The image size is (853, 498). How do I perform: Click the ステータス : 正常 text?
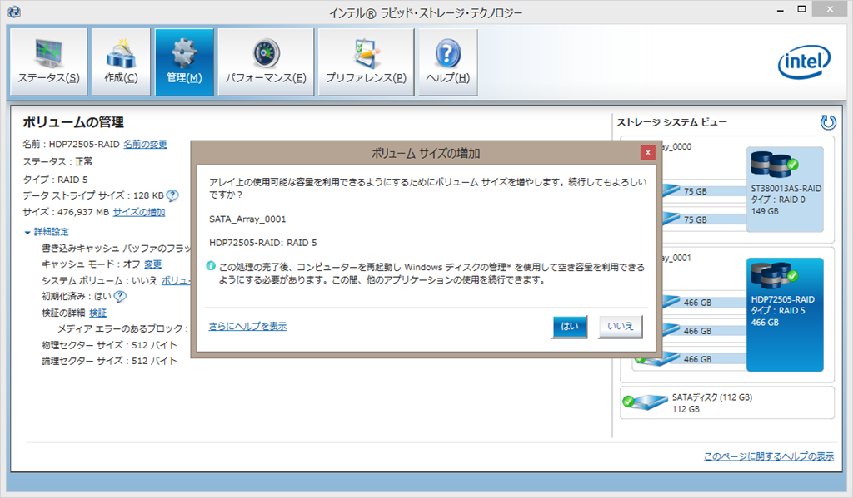click(x=57, y=161)
